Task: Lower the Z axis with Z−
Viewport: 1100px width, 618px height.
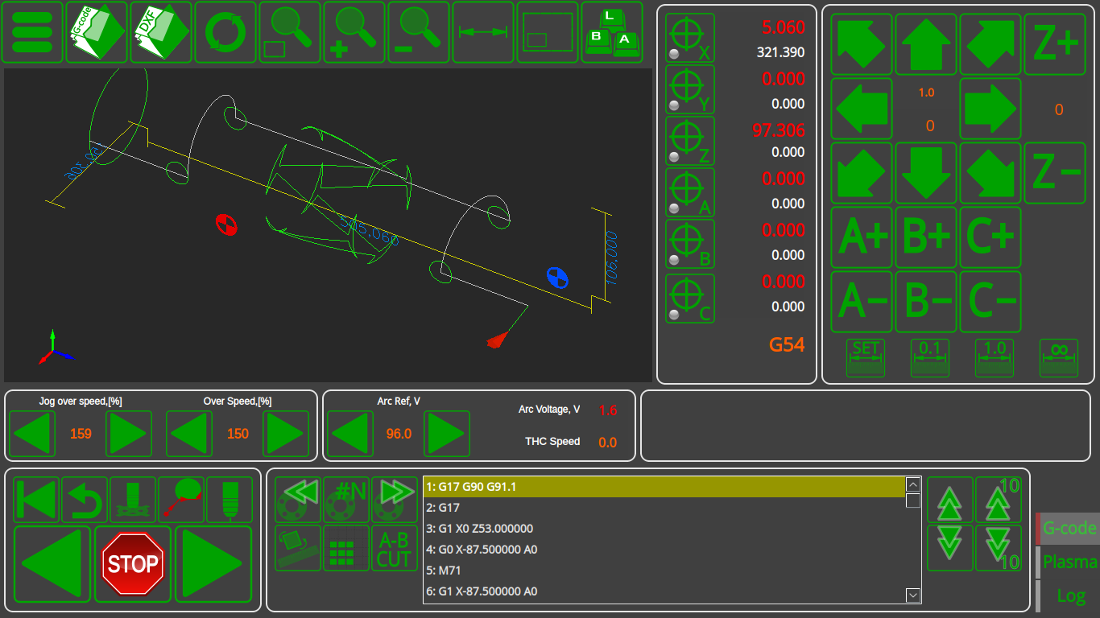Action: point(1055,173)
